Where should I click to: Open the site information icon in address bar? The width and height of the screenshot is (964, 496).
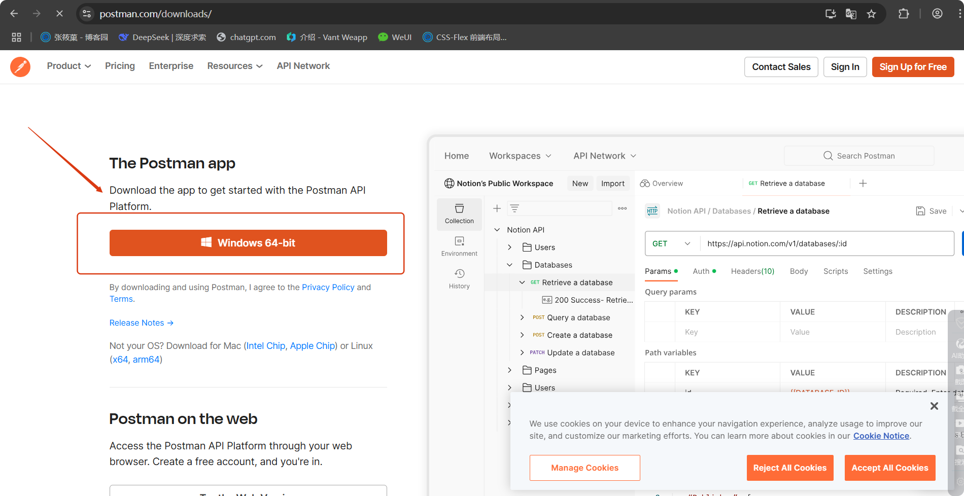click(87, 14)
